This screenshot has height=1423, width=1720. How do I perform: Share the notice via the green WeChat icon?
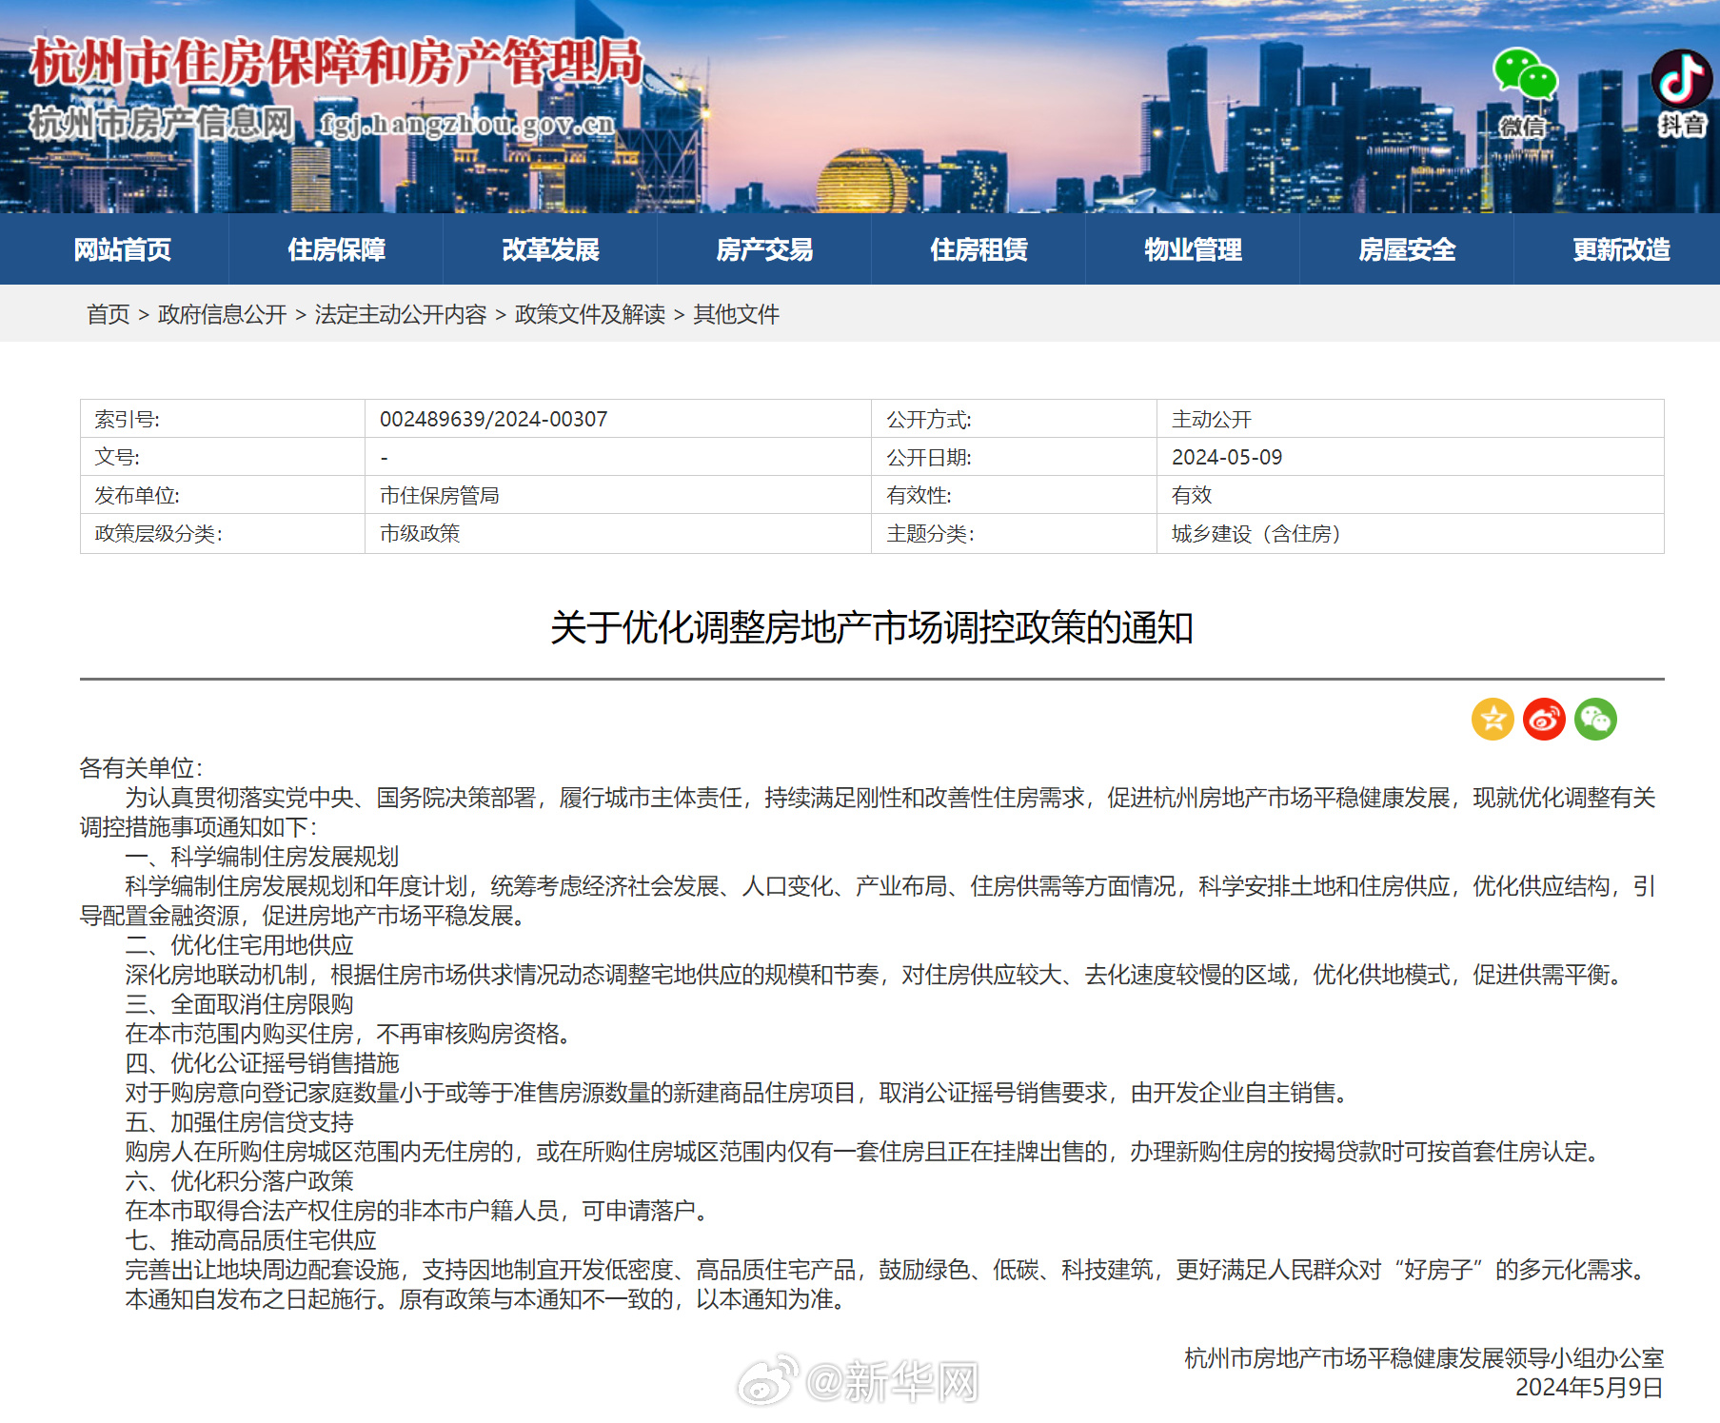pos(1595,719)
